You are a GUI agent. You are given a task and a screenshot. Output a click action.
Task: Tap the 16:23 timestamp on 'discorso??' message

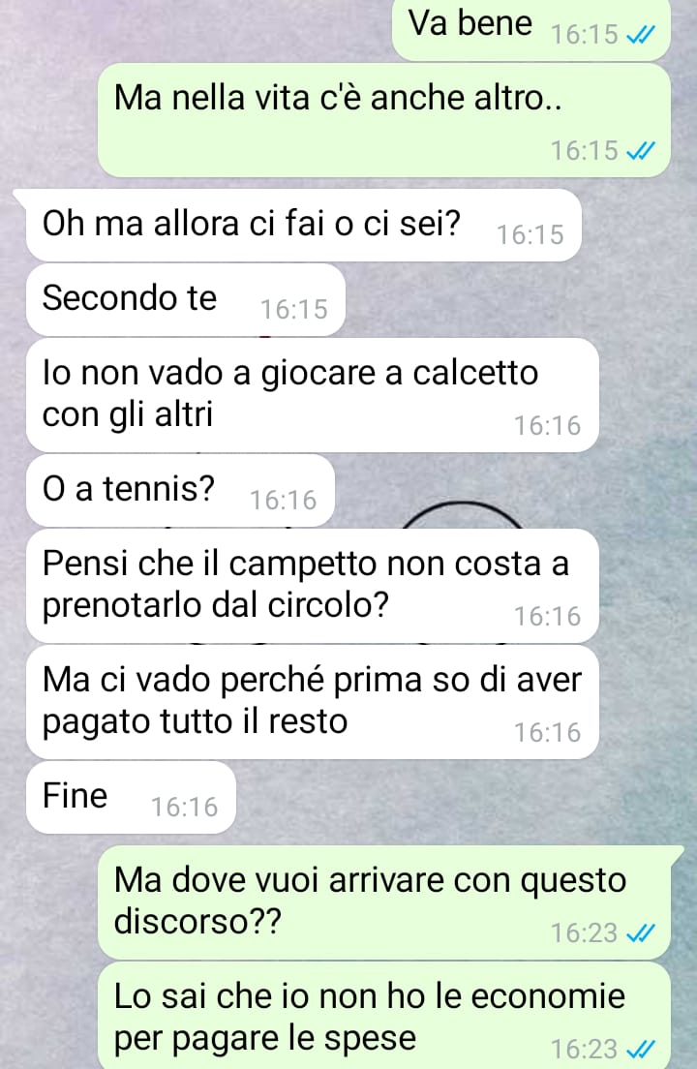[585, 932]
